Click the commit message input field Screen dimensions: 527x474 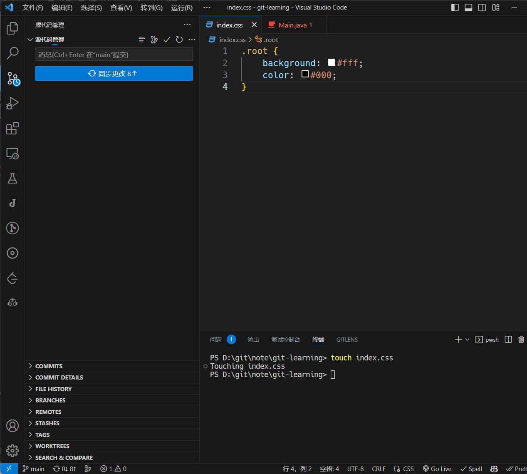click(114, 55)
